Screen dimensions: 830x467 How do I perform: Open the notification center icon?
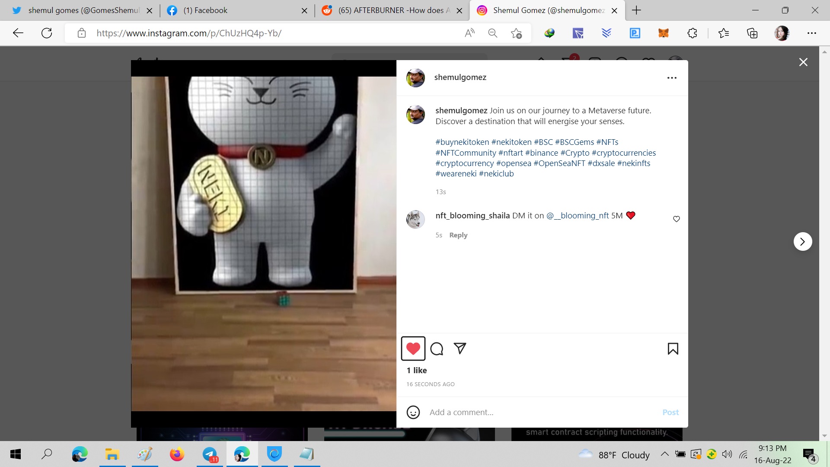(809, 455)
